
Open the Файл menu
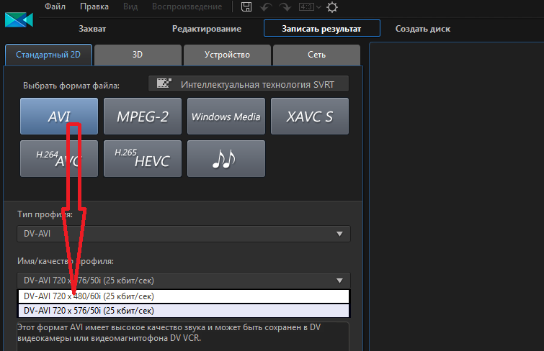[x=55, y=6]
